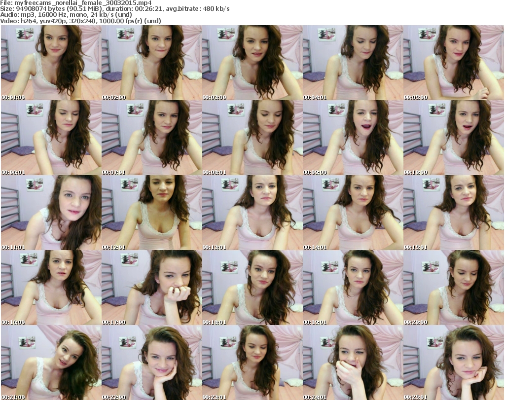Image resolution: width=505 pixels, height=400 pixels.
Task: Click the thumbnail stamped 00:21:00
Action: click(51, 363)
